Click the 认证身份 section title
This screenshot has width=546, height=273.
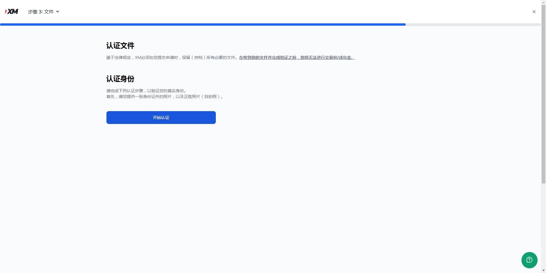[120, 78]
